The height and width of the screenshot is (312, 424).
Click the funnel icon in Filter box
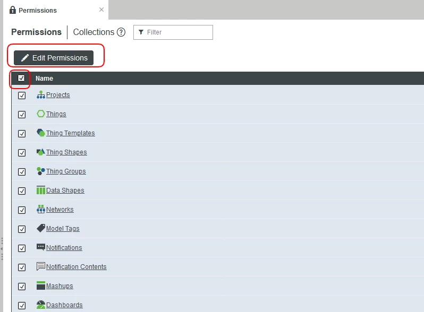(141, 32)
